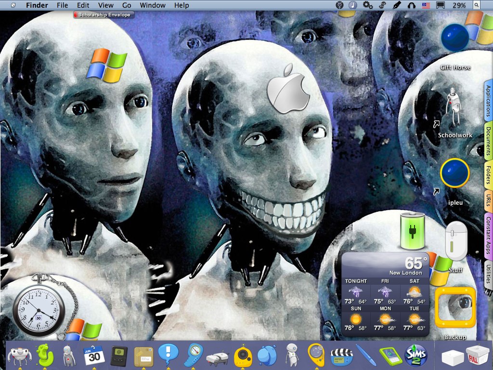Screen dimensions: 493x370
Task: Open the URLs side tab
Action: point(488,200)
